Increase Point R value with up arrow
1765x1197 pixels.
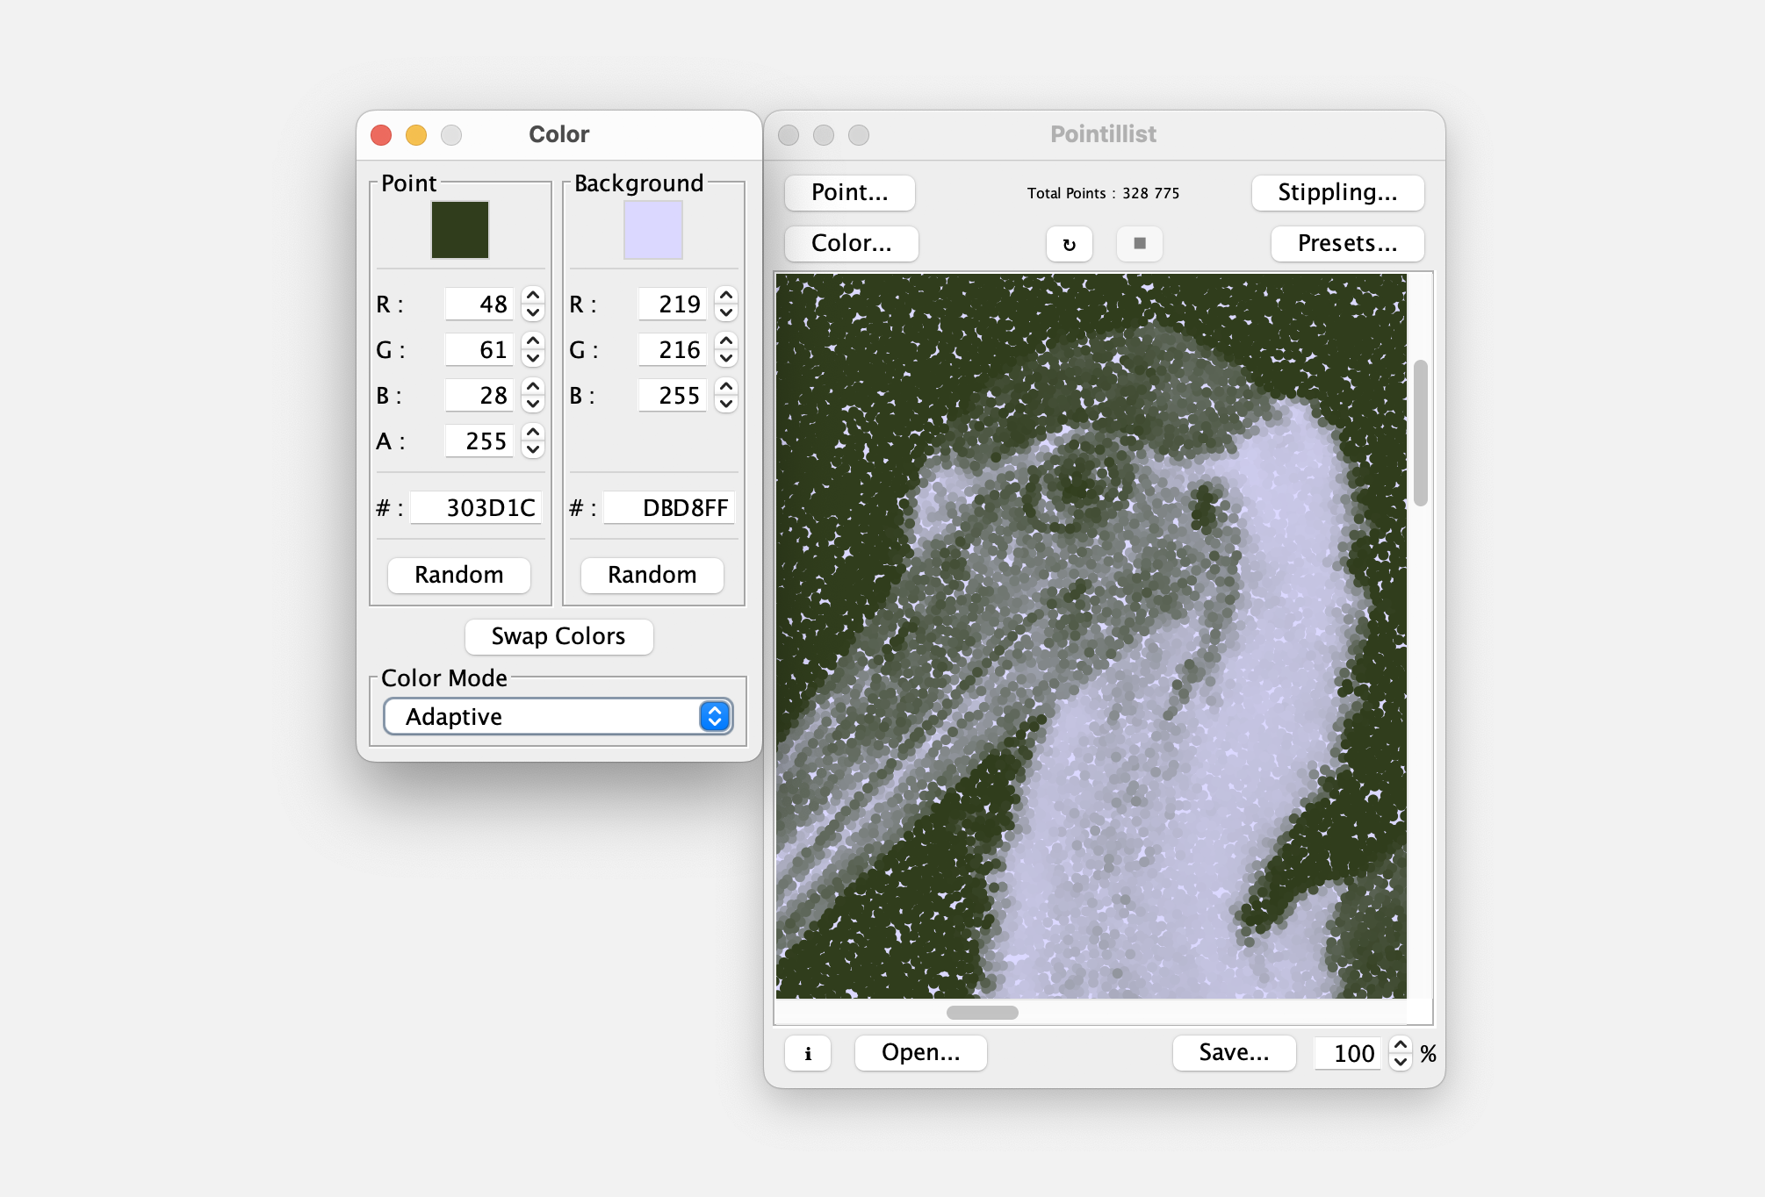tap(533, 296)
